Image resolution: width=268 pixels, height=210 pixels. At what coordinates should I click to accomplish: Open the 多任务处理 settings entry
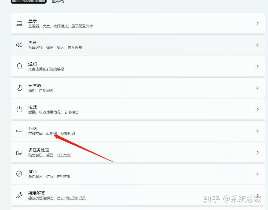coord(138,152)
